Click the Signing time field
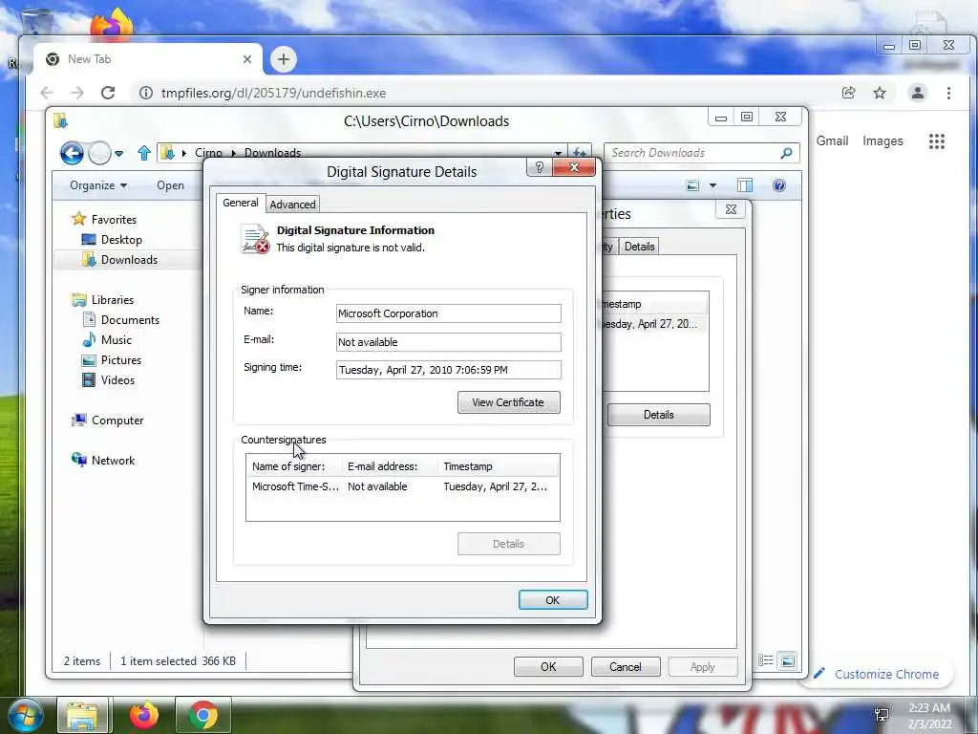 point(449,370)
